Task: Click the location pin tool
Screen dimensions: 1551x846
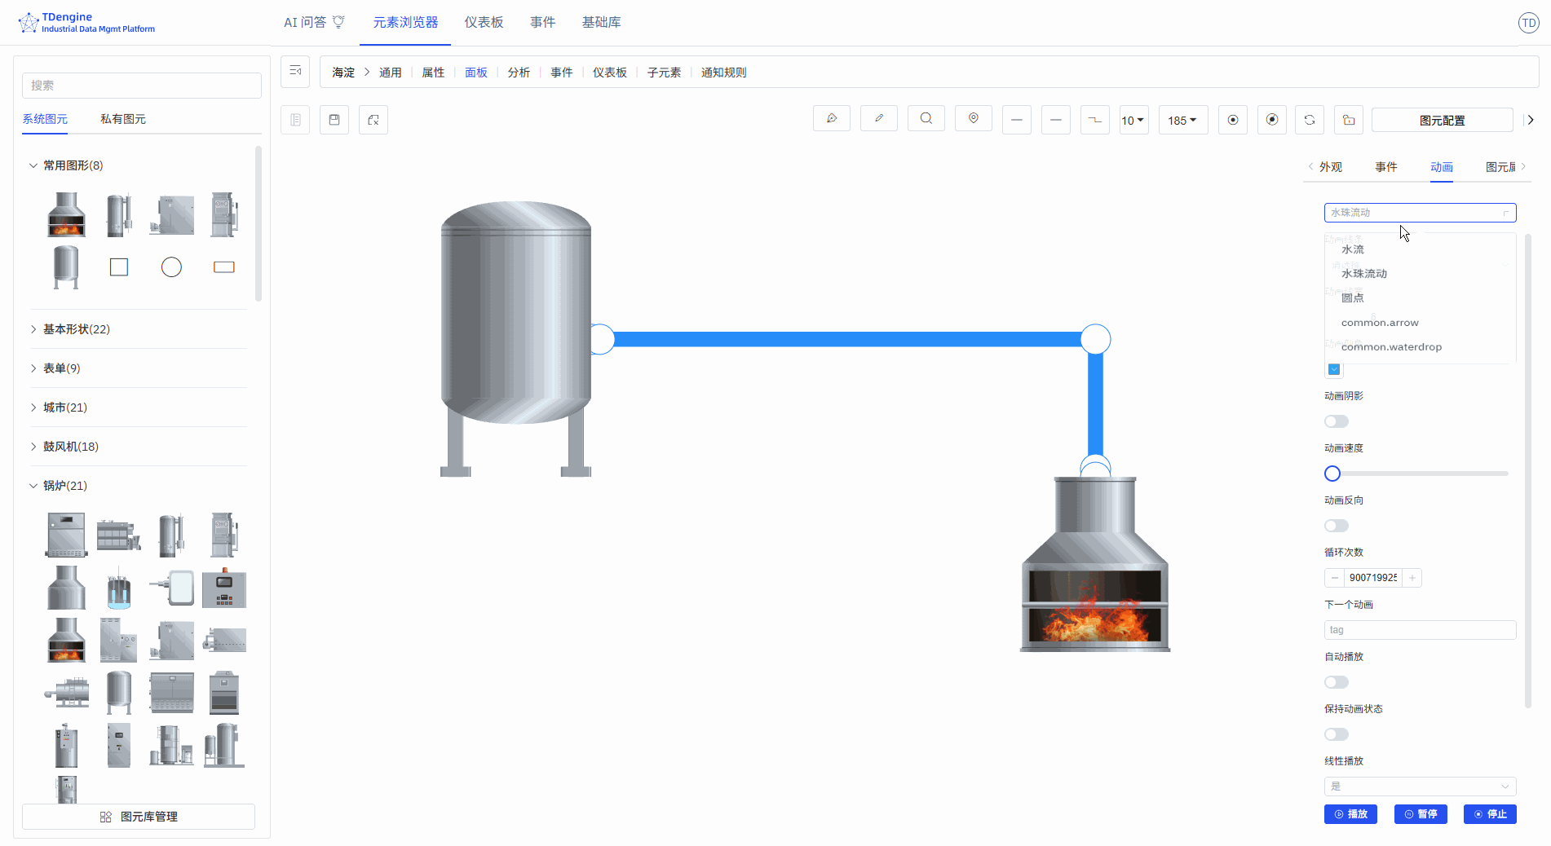Action: point(973,119)
